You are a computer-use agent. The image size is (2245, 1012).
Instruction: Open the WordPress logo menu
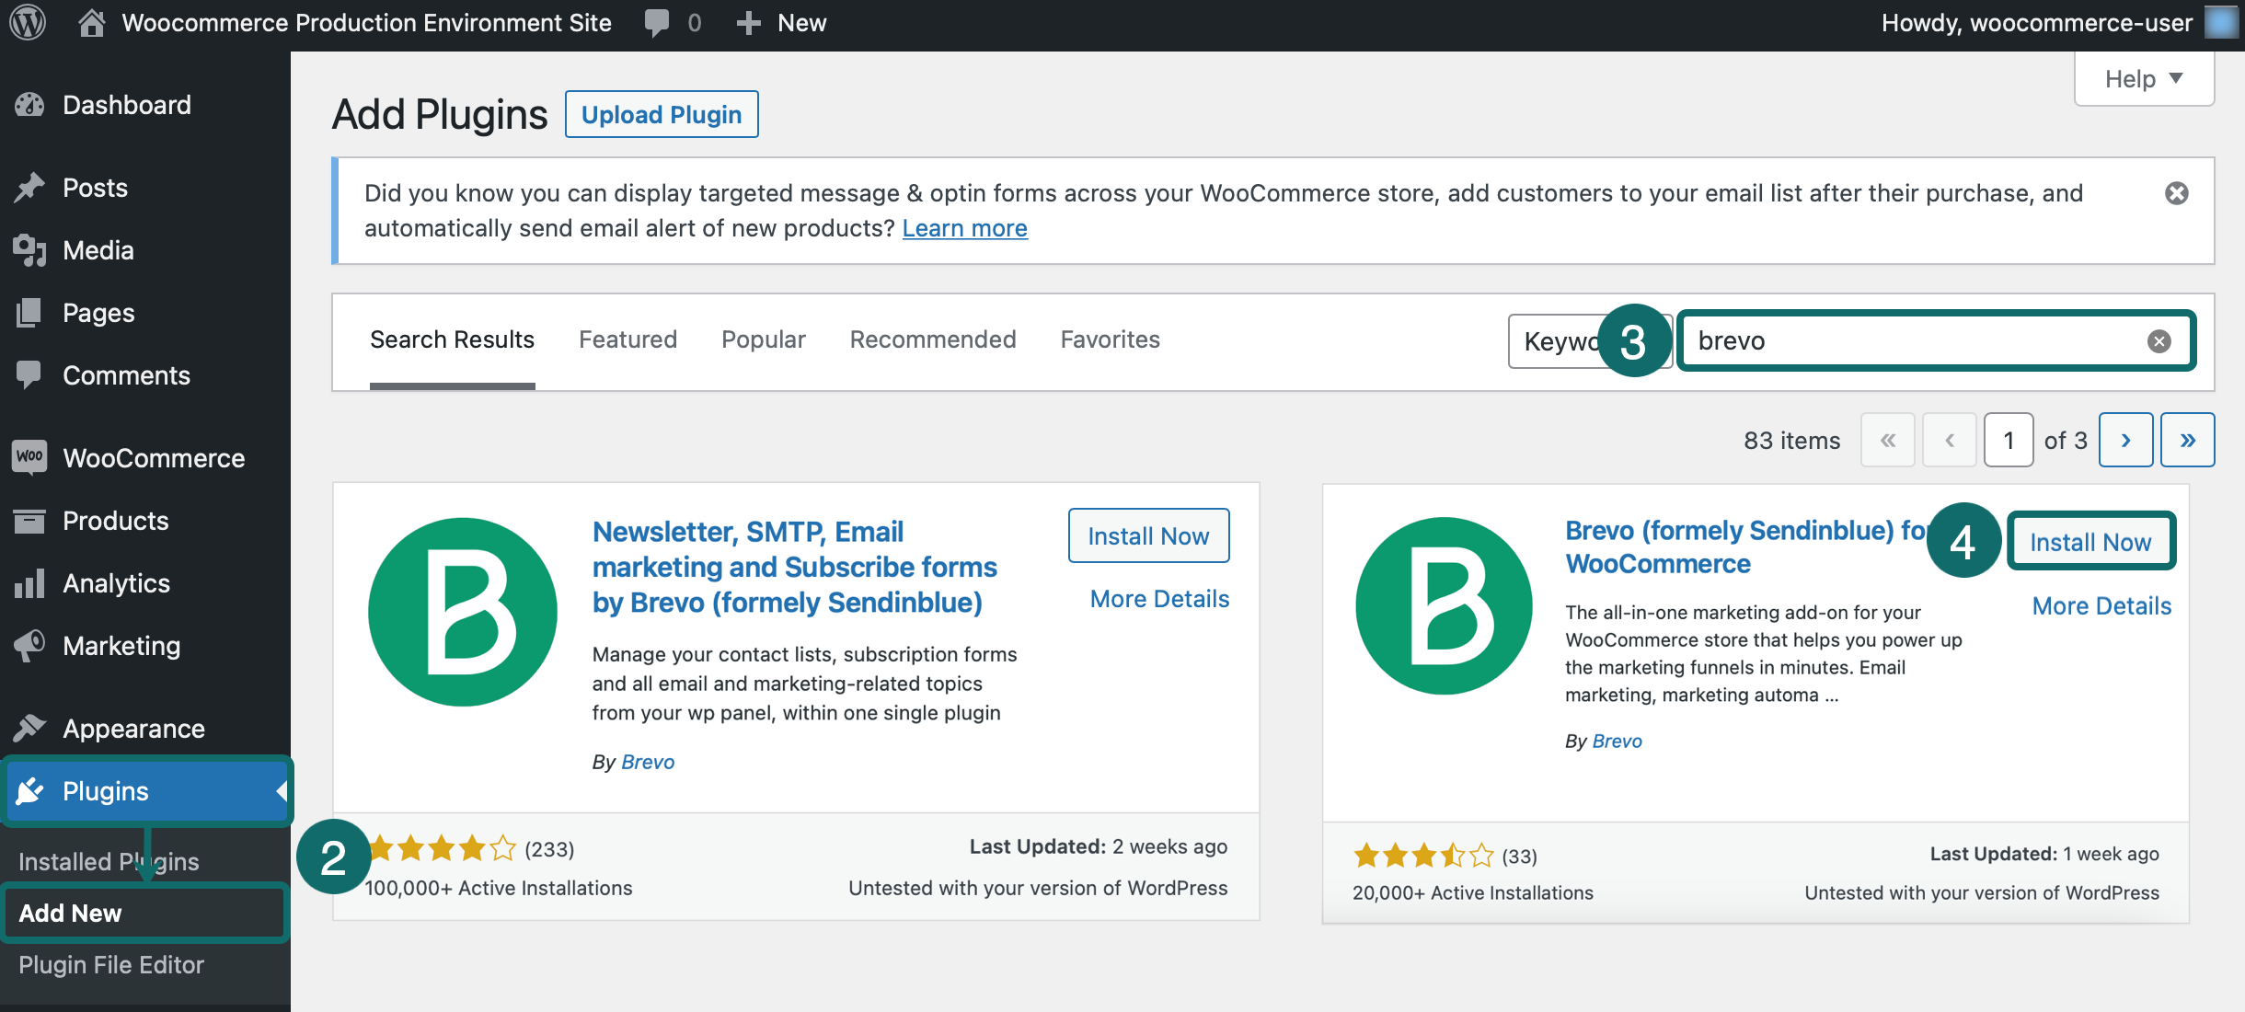pyautogui.click(x=28, y=22)
